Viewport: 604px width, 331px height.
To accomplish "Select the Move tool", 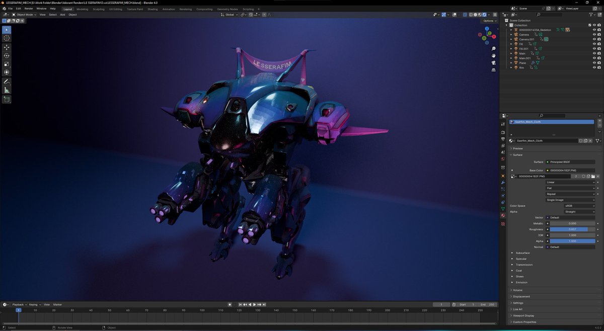I will (x=7, y=47).
